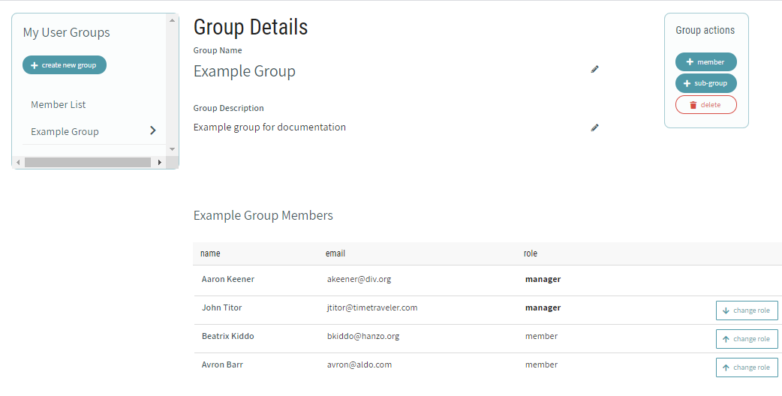Click create new group button

tap(65, 64)
